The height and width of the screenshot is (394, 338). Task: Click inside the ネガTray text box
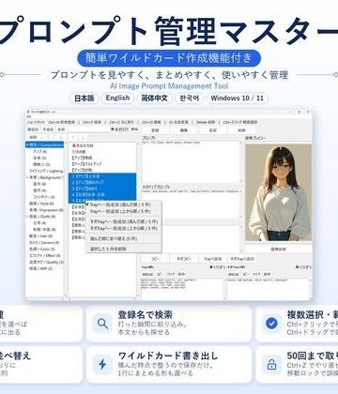click(x=268, y=289)
